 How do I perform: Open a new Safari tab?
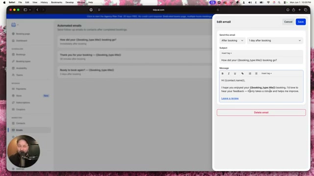[300, 10]
